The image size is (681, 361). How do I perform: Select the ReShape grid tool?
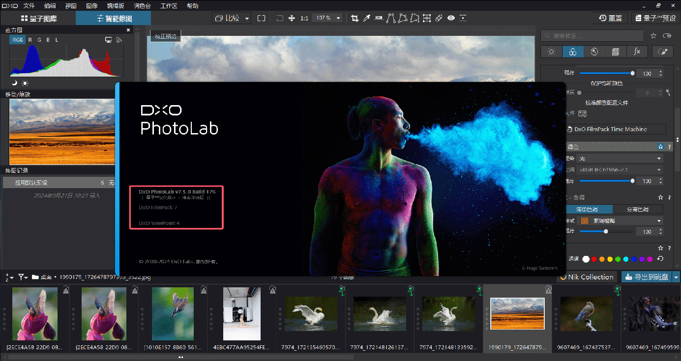(x=427, y=18)
